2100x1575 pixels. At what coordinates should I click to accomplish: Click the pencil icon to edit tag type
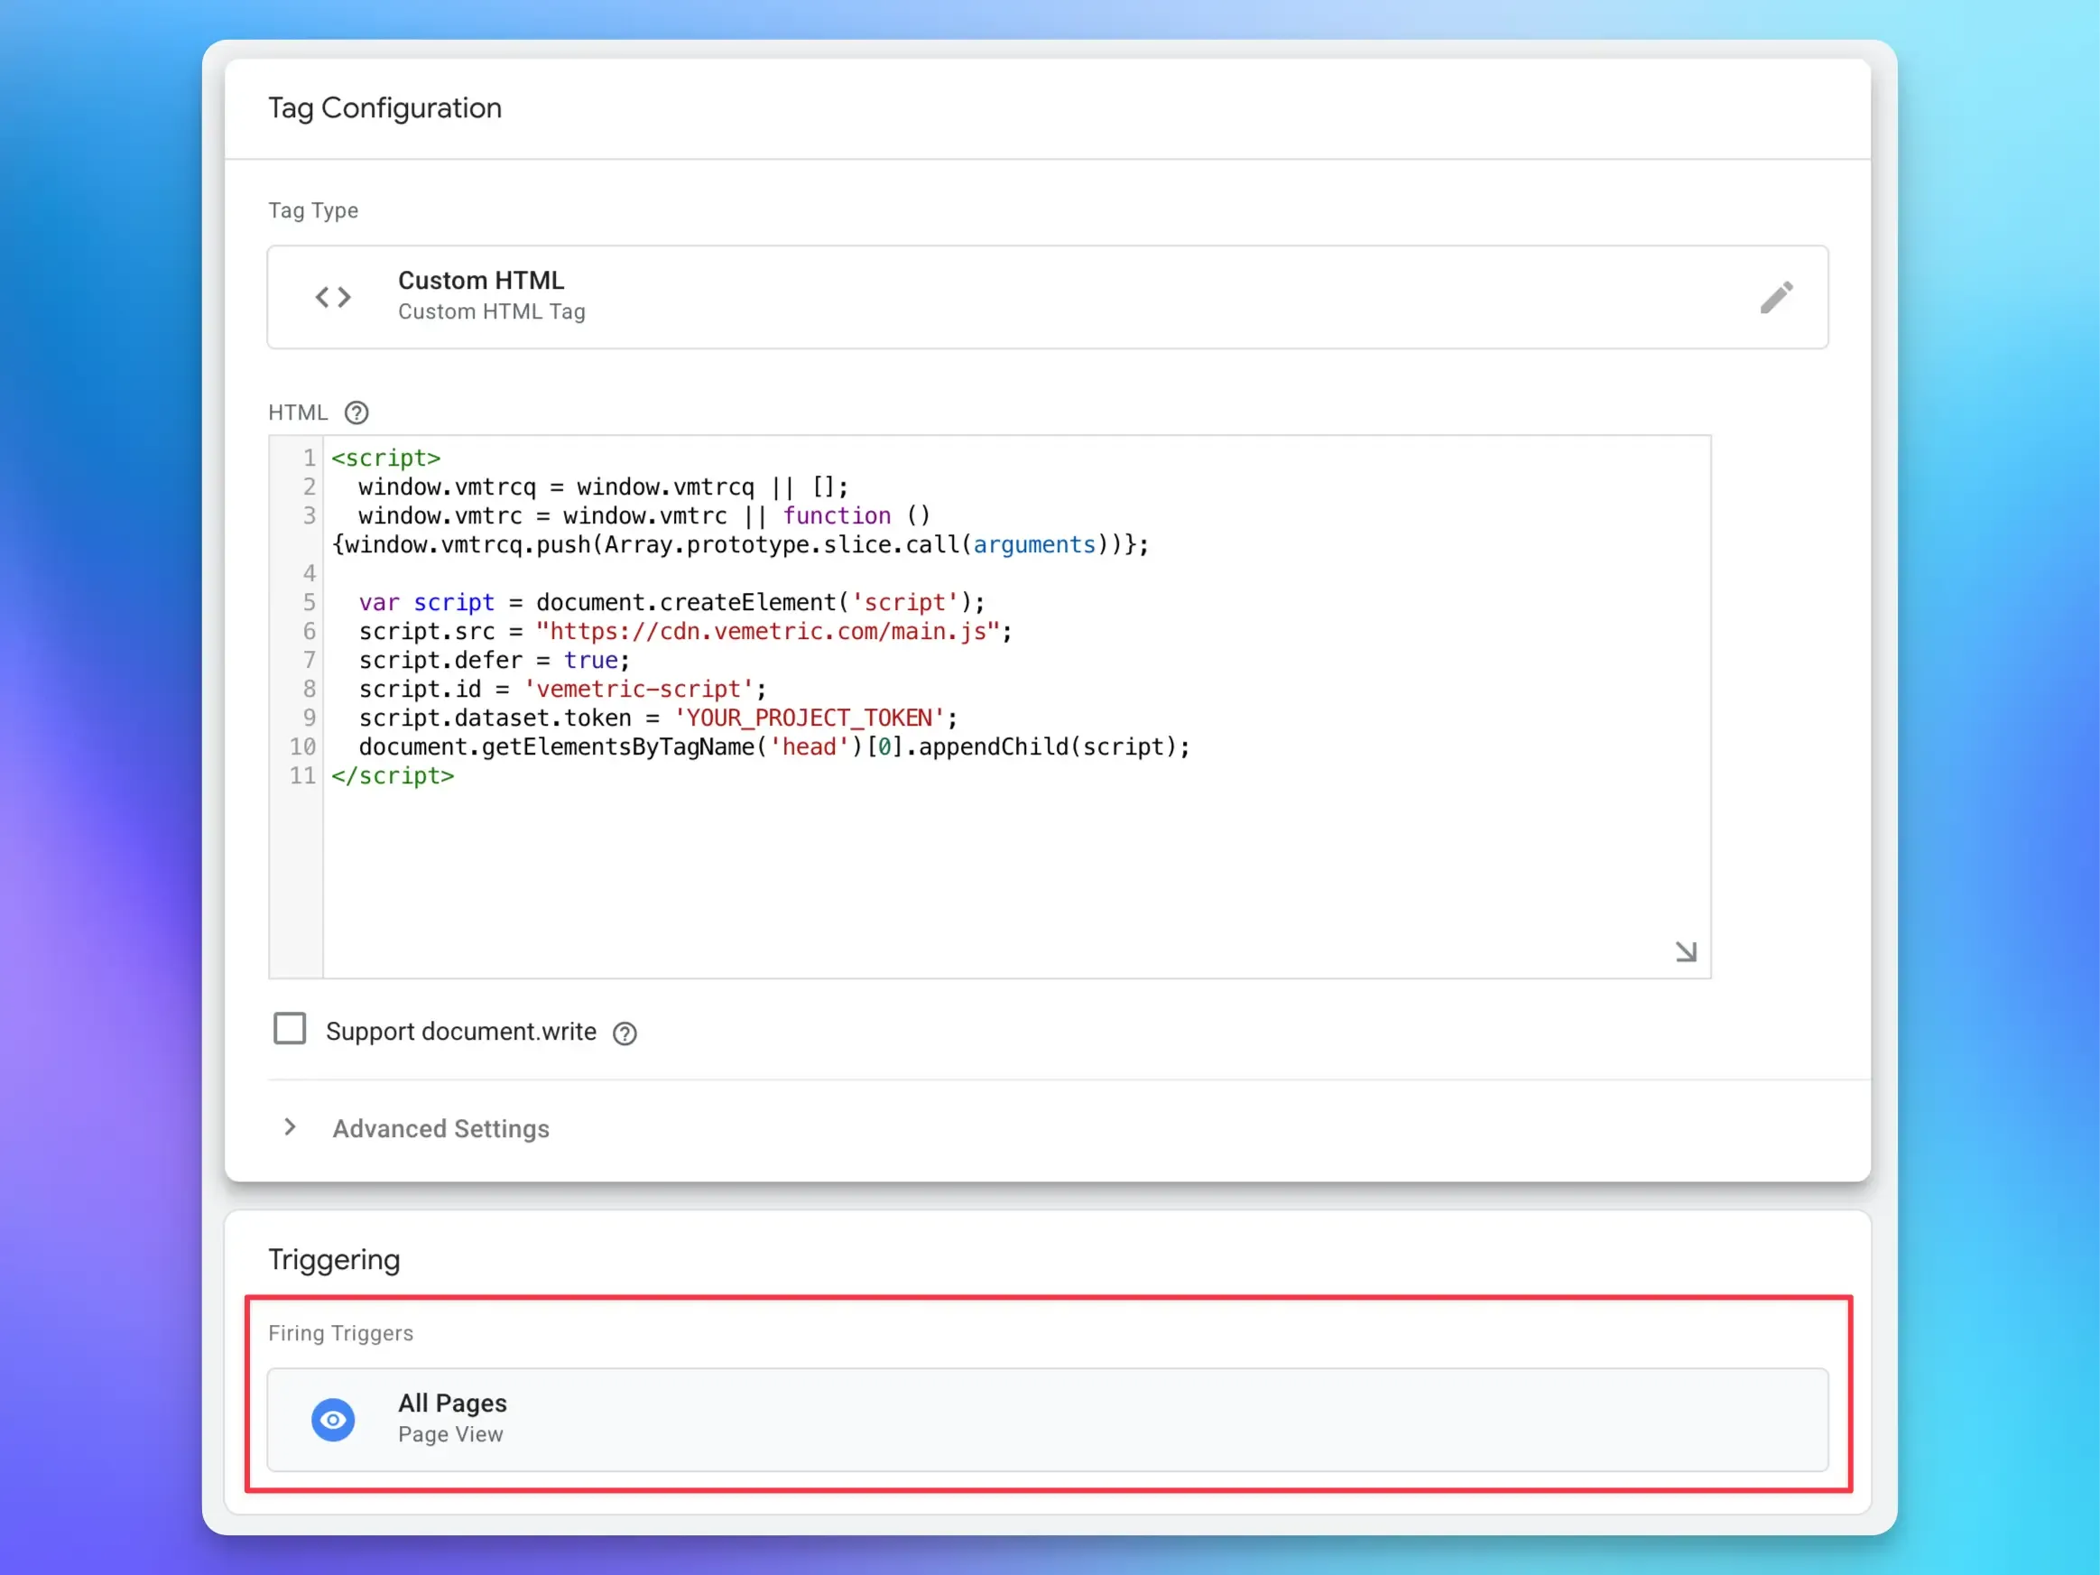pos(1776,297)
